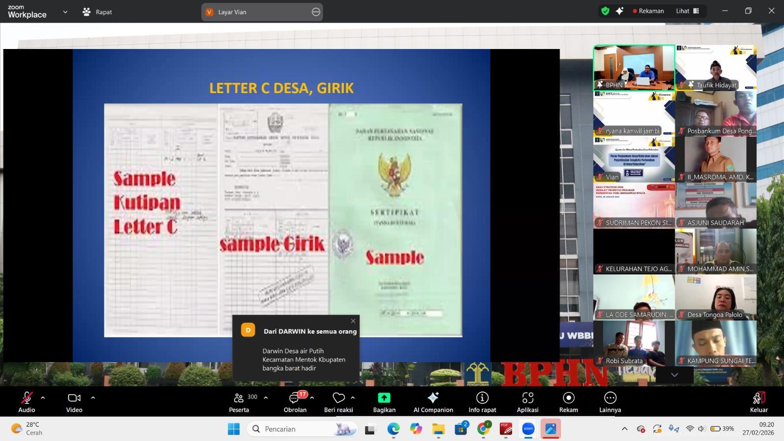784x441 pixels.
Task: Click the Beri reaksi heart icon
Action: click(339, 398)
